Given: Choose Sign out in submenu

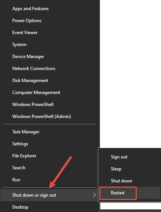Looking at the screenshot, I should point(130,157).
